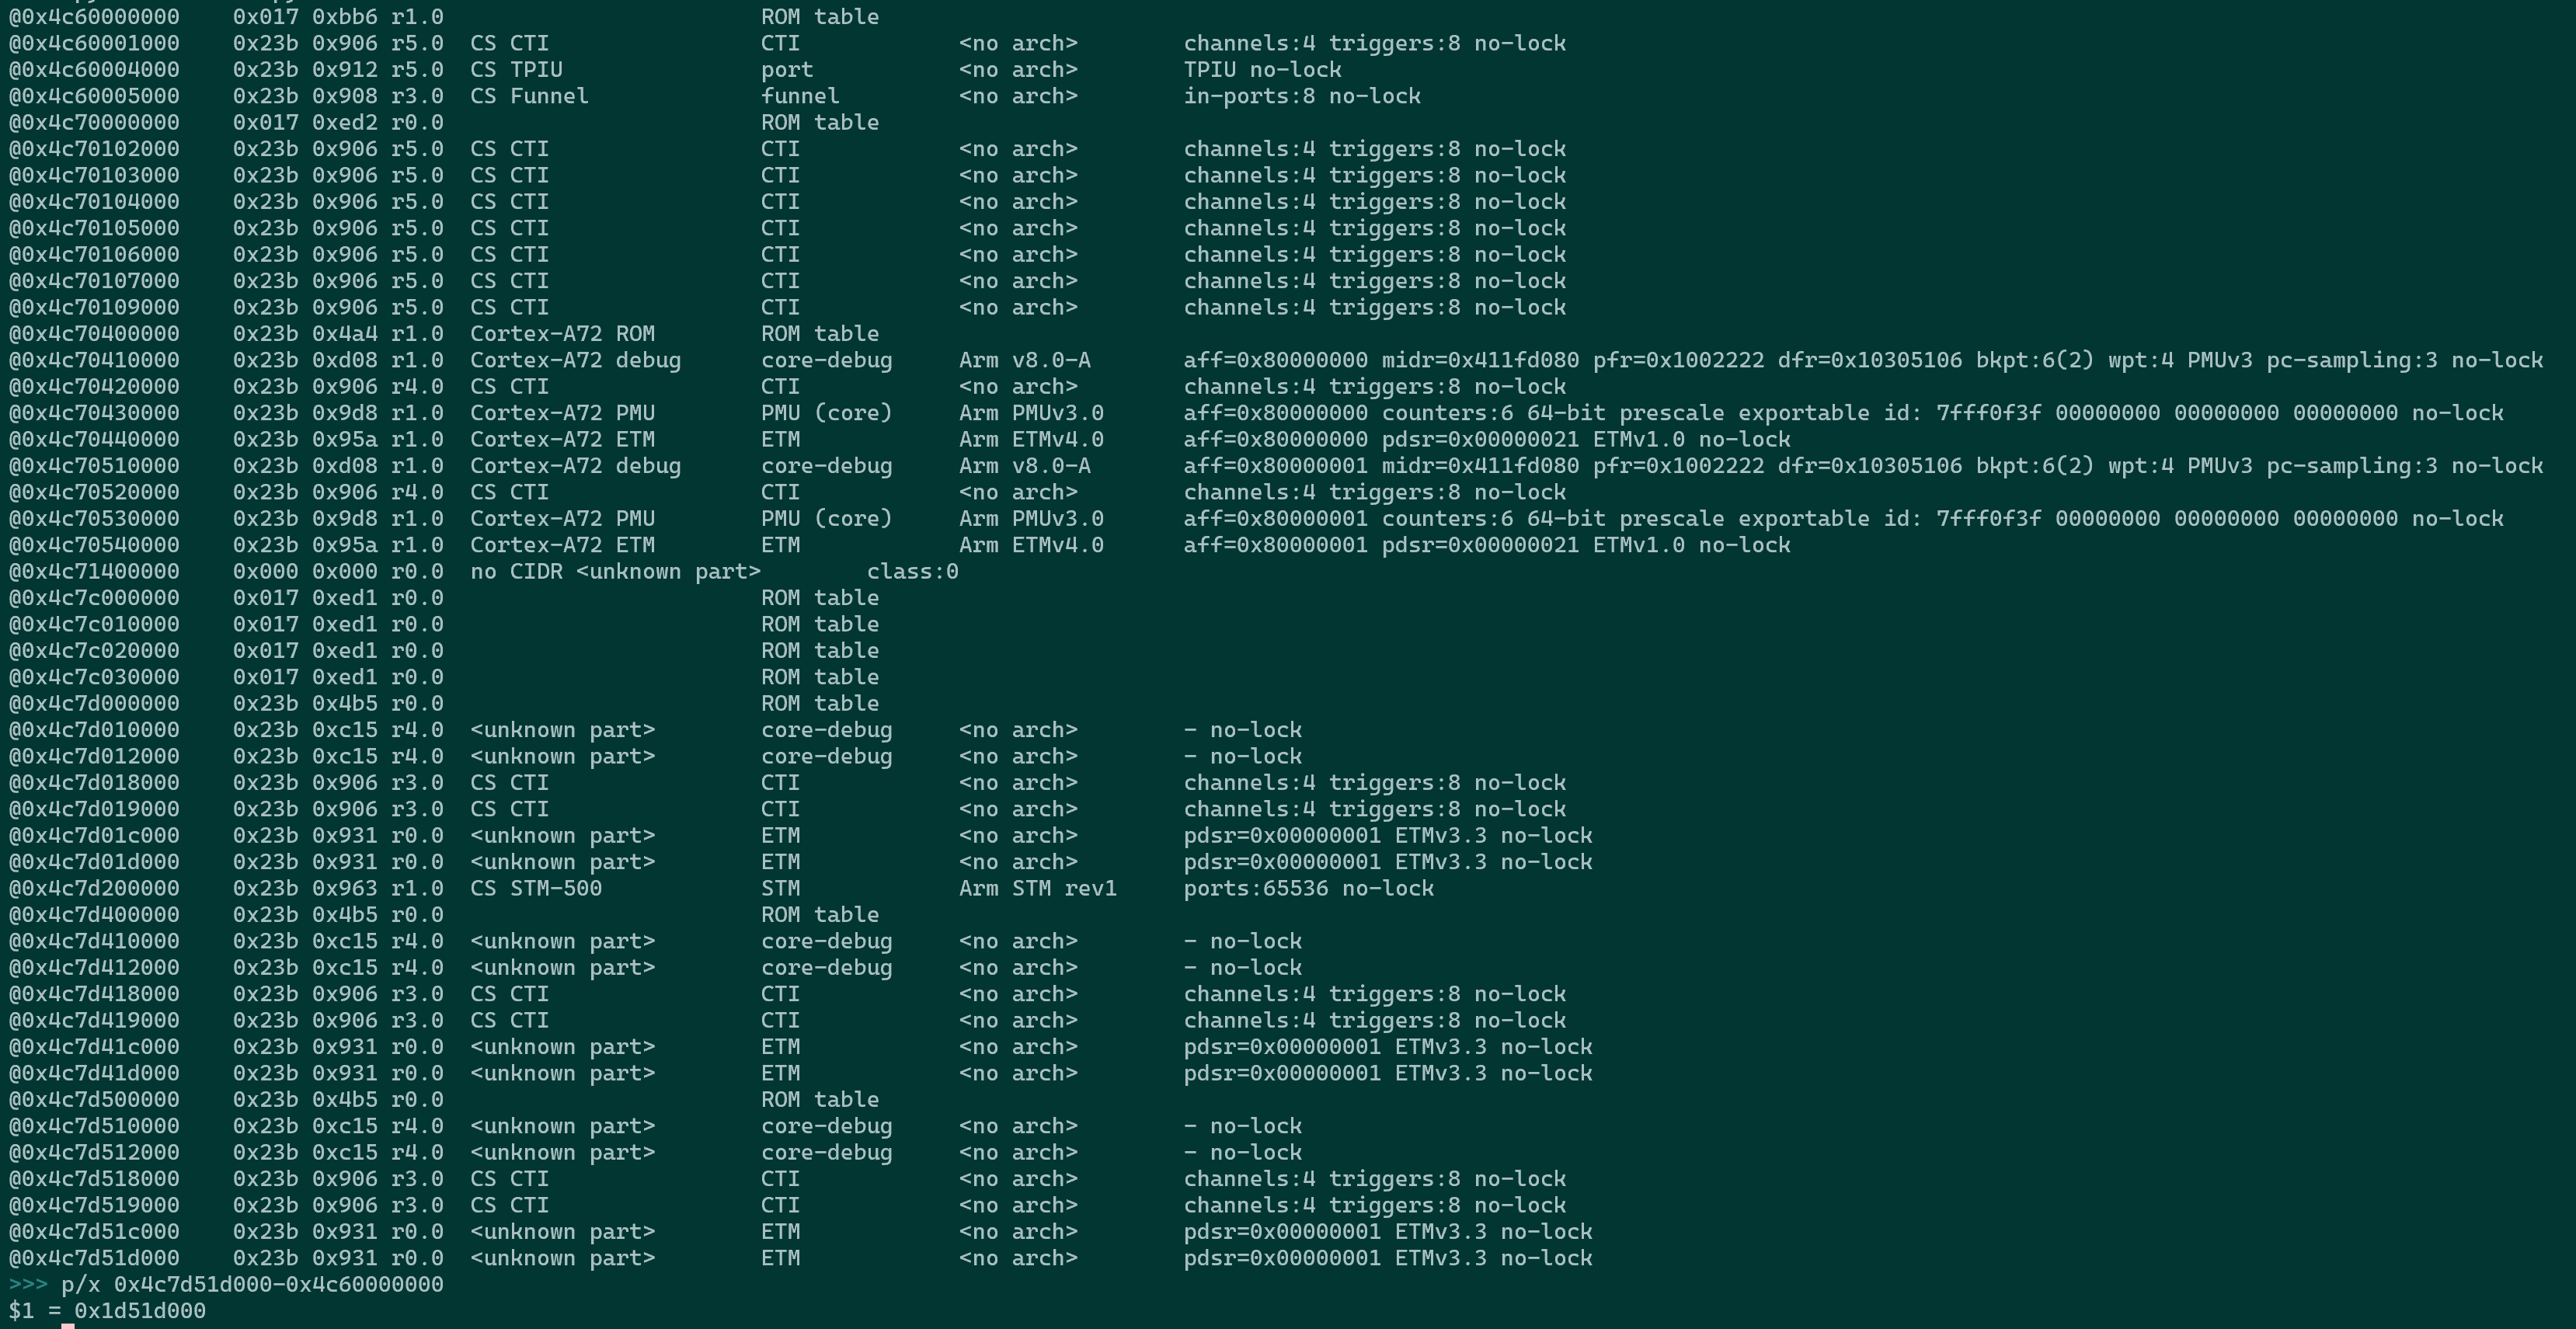The image size is (2576, 1329).
Task: Select the 'class:0' value
Action: [912, 571]
